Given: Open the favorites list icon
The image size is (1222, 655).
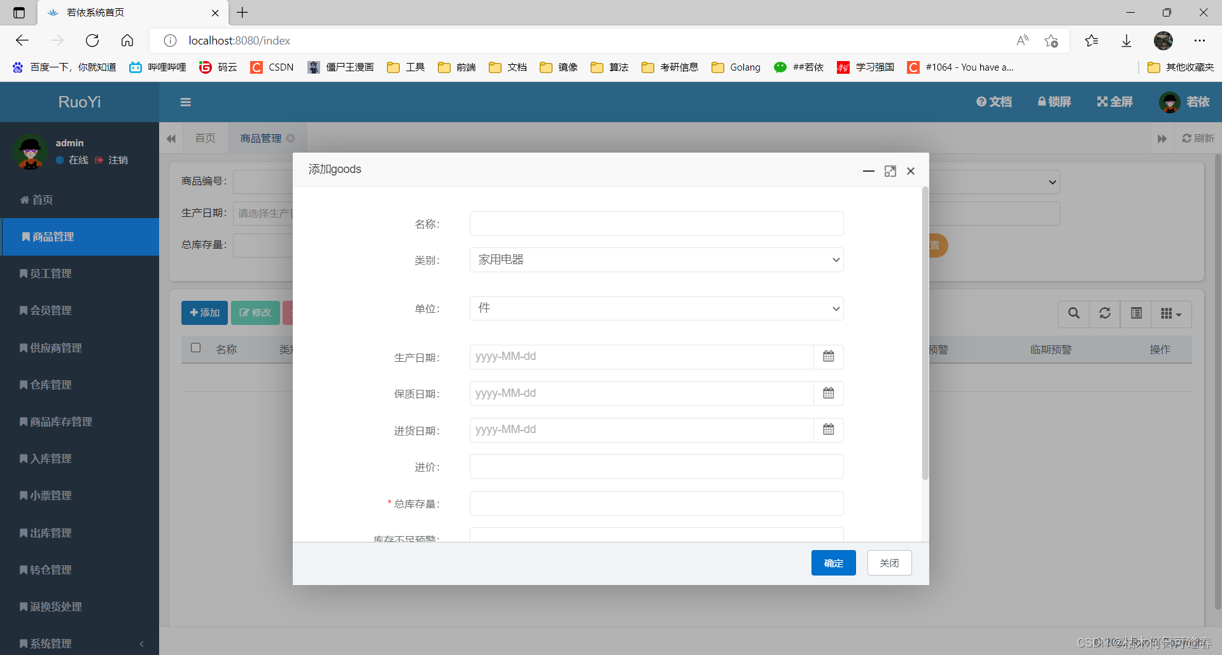Looking at the screenshot, I should (x=1092, y=41).
